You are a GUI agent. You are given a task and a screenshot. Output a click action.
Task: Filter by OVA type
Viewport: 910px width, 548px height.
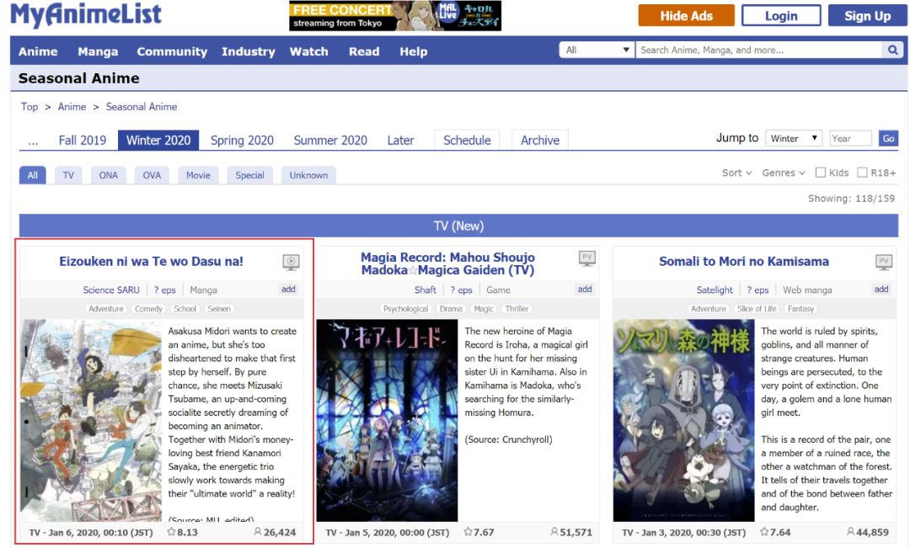pyautogui.click(x=152, y=175)
